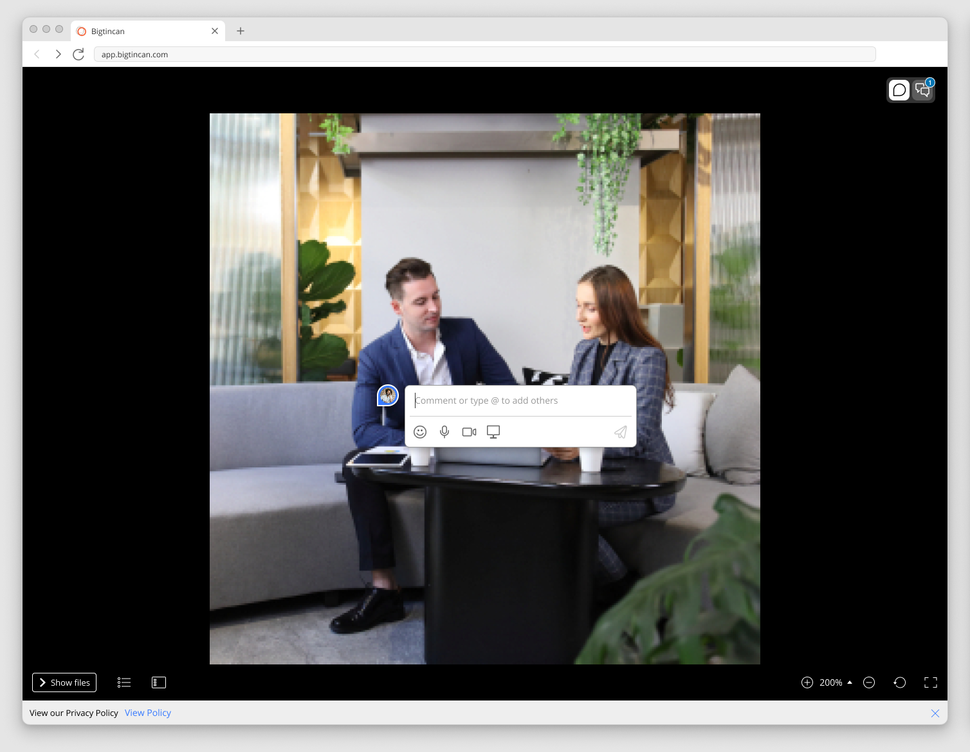970x752 pixels.
Task: Click the Comment or type @ input field
Action: point(521,400)
